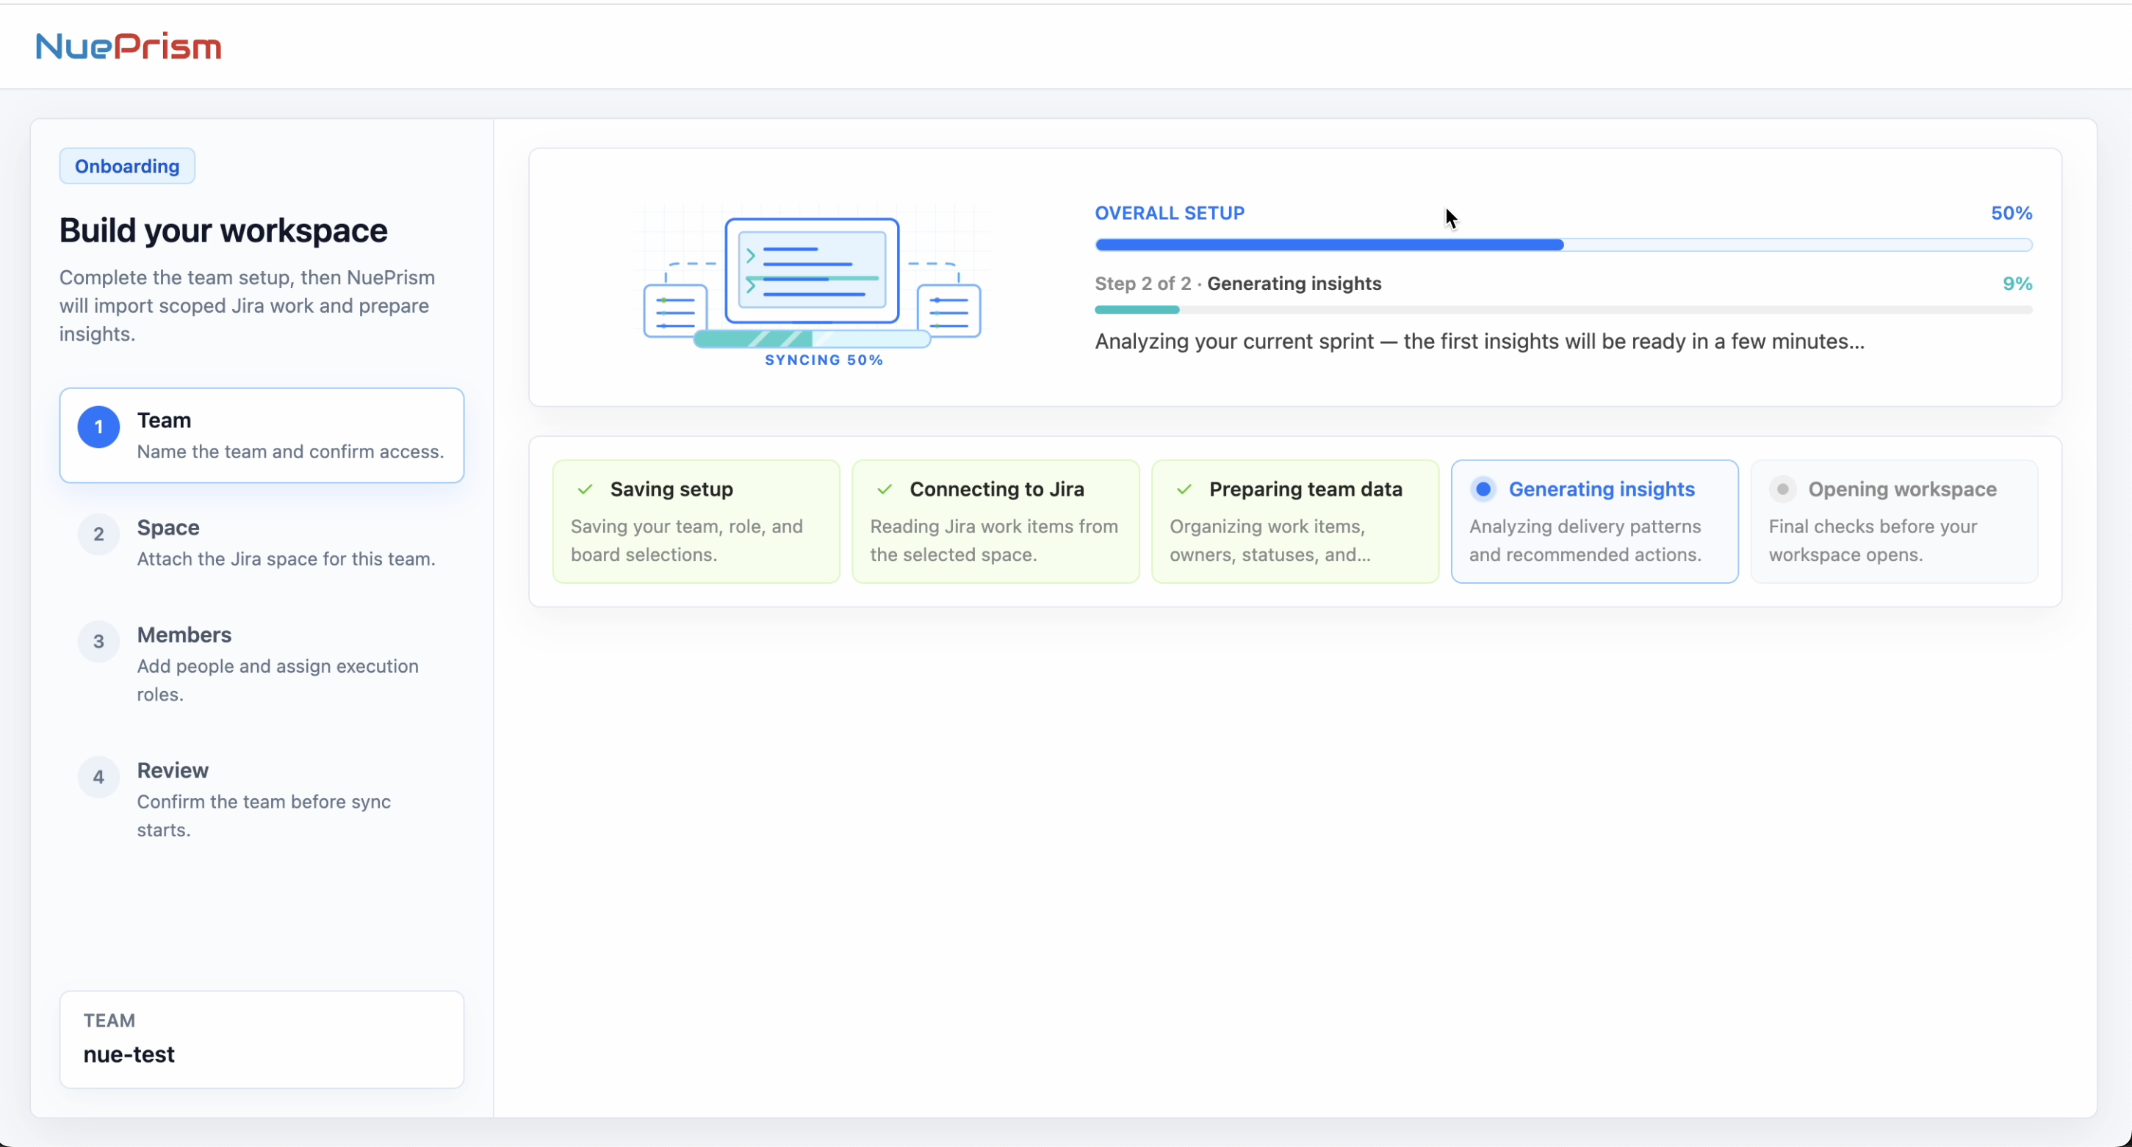This screenshot has height=1147, width=2132.
Task: Click the 50% overall percentage
Action: pos(2012,214)
